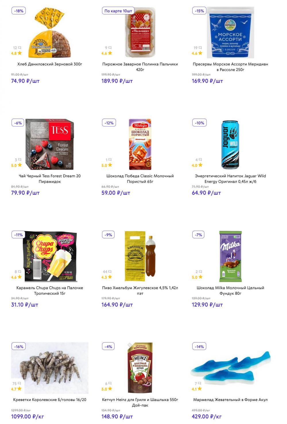The width and height of the screenshot is (287, 424).
Task: Click the review icon on Jaguar Wild Energy
Action: [200, 160]
